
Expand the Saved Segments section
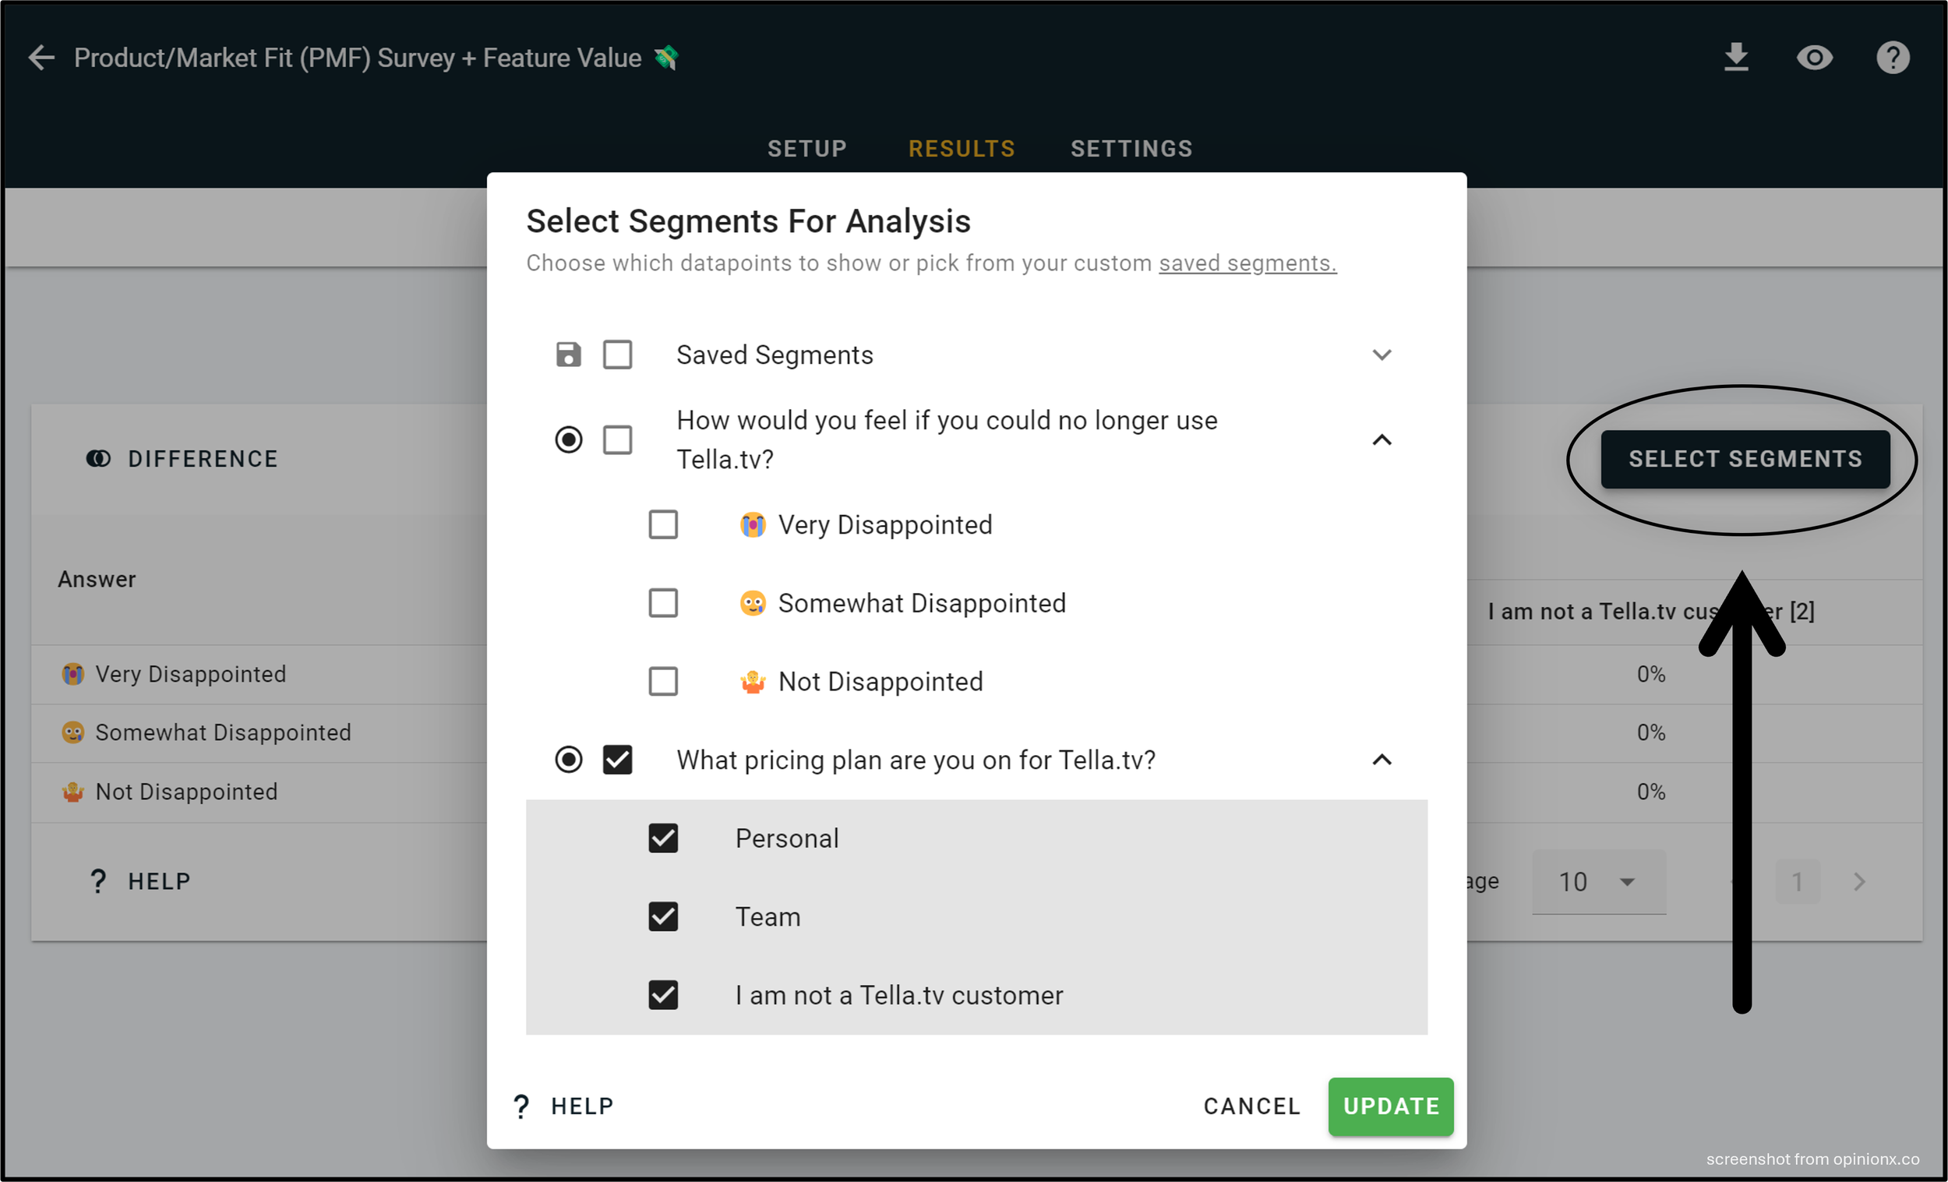click(1382, 355)
